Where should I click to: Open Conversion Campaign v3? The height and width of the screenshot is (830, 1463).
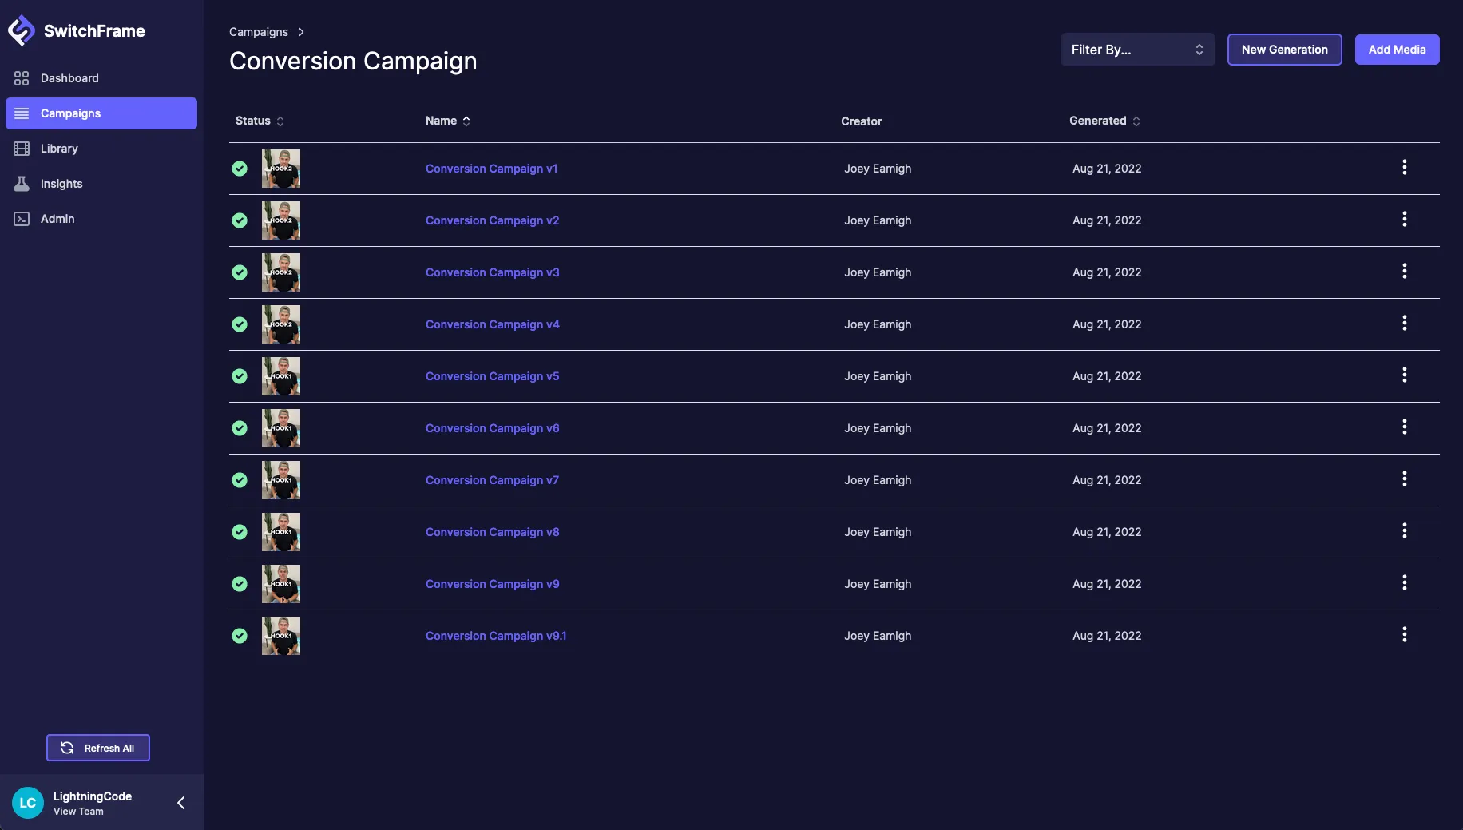[x=492, y=272]
